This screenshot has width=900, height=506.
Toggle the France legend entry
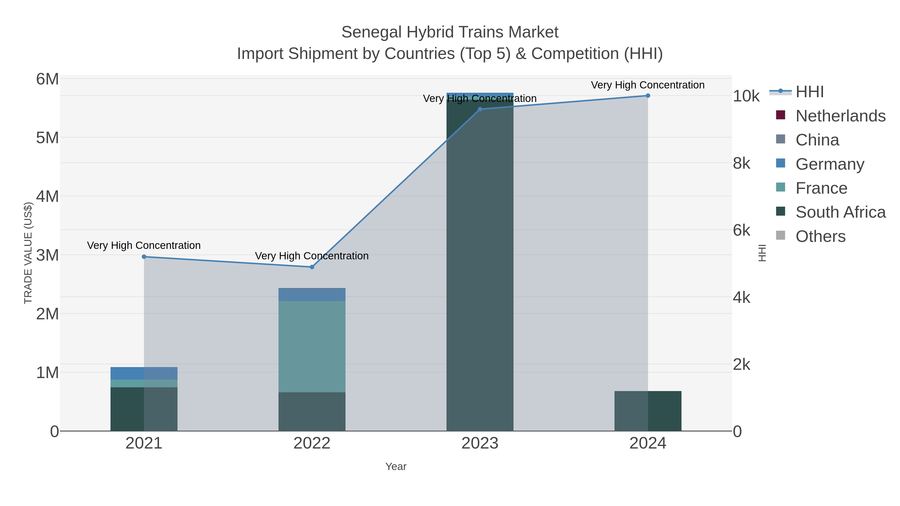[811, 188]
